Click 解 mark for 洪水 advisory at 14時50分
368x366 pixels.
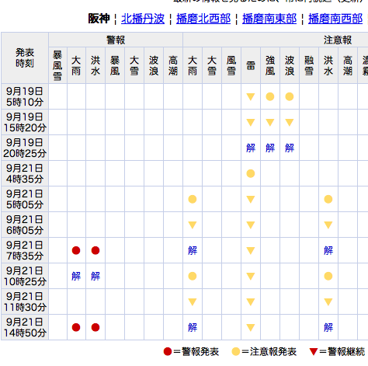(328, 327)
